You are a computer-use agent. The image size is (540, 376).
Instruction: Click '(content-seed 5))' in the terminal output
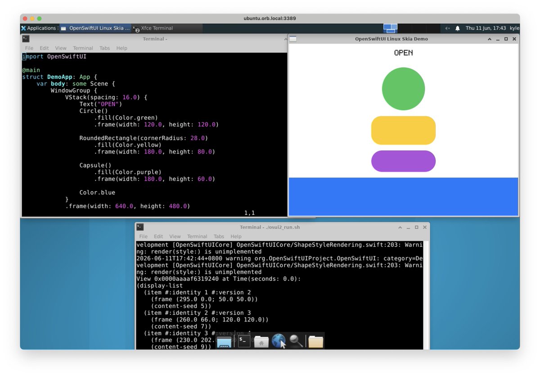(x=181, y=306)
